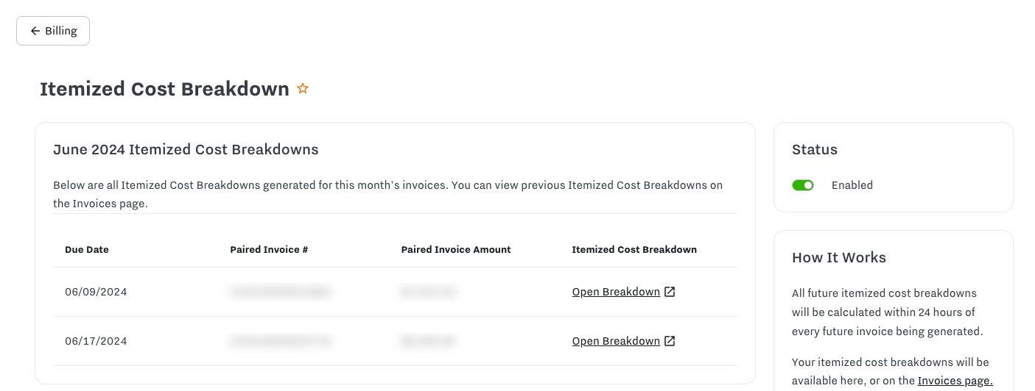Click blurred invoice number in the 06/17/2024 row
Image resolution: width=1035 pixels, height=391 pixels.
(x=281, y=341)
